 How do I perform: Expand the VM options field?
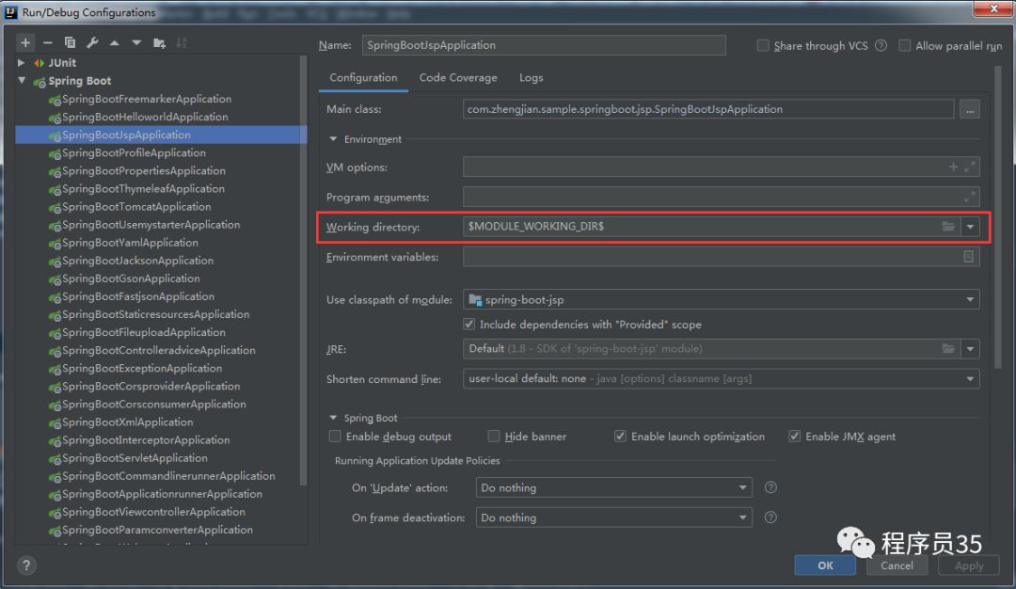point(969,167)
